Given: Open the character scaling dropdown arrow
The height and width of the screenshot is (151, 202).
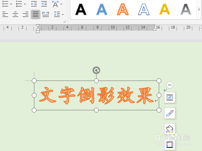Looking at the screenshot, I should pyautogui.click(x=61, y=4).
